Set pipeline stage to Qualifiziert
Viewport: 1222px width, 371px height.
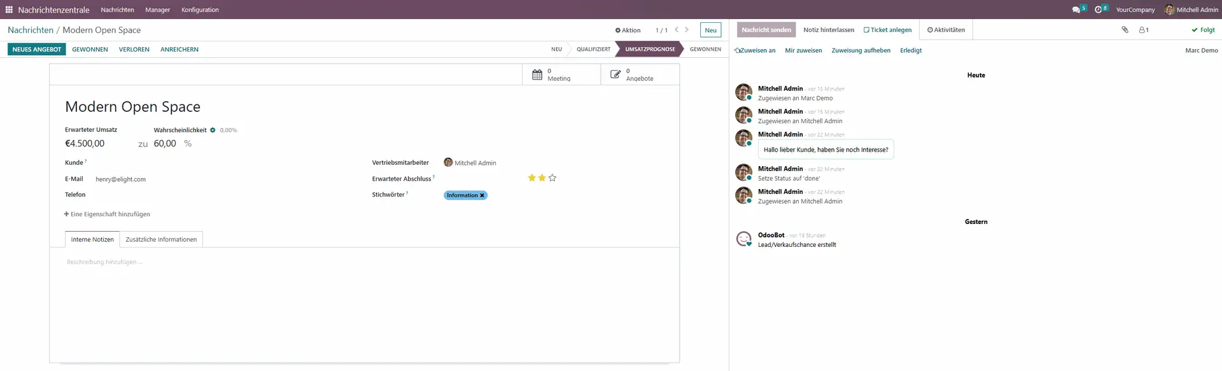593,49
